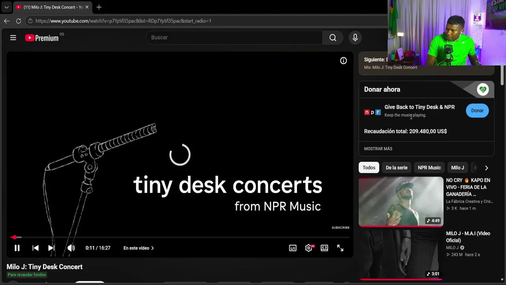Toggle subtitles on the player

[293, 248]
